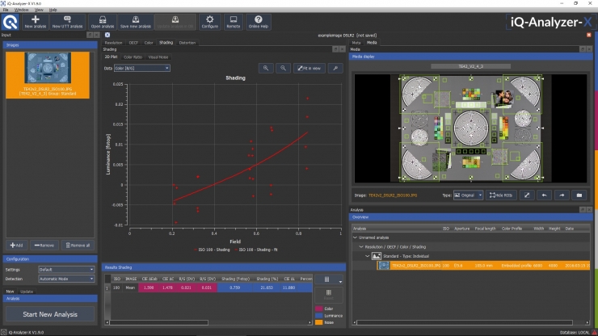Open the View menu

(x=39, y=10)
